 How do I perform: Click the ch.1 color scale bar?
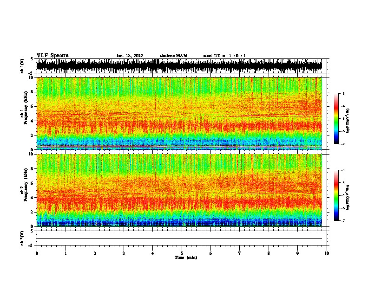pyautogui.click(x=336, y=119)
